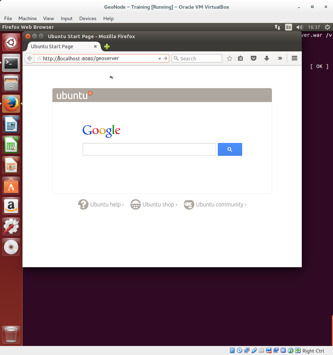Open the VirtualBox File menu

pos(8,18)
